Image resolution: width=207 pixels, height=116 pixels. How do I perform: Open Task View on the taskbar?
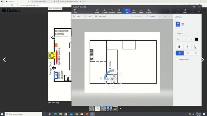click(x=49, y=114)
